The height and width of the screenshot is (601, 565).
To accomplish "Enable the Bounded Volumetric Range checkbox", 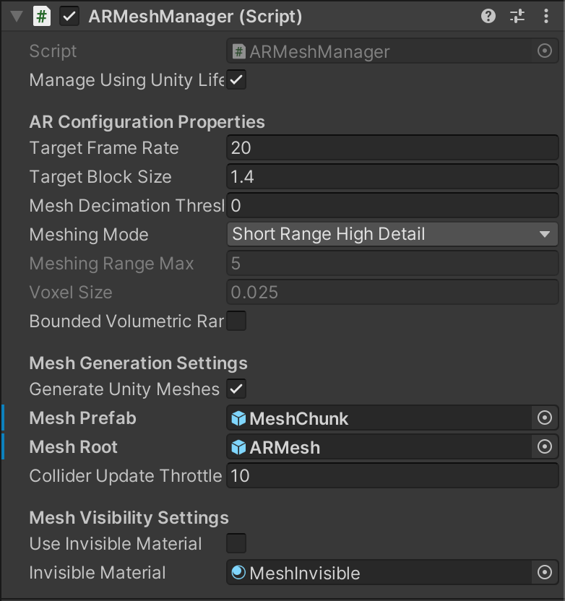I will 237,321.
